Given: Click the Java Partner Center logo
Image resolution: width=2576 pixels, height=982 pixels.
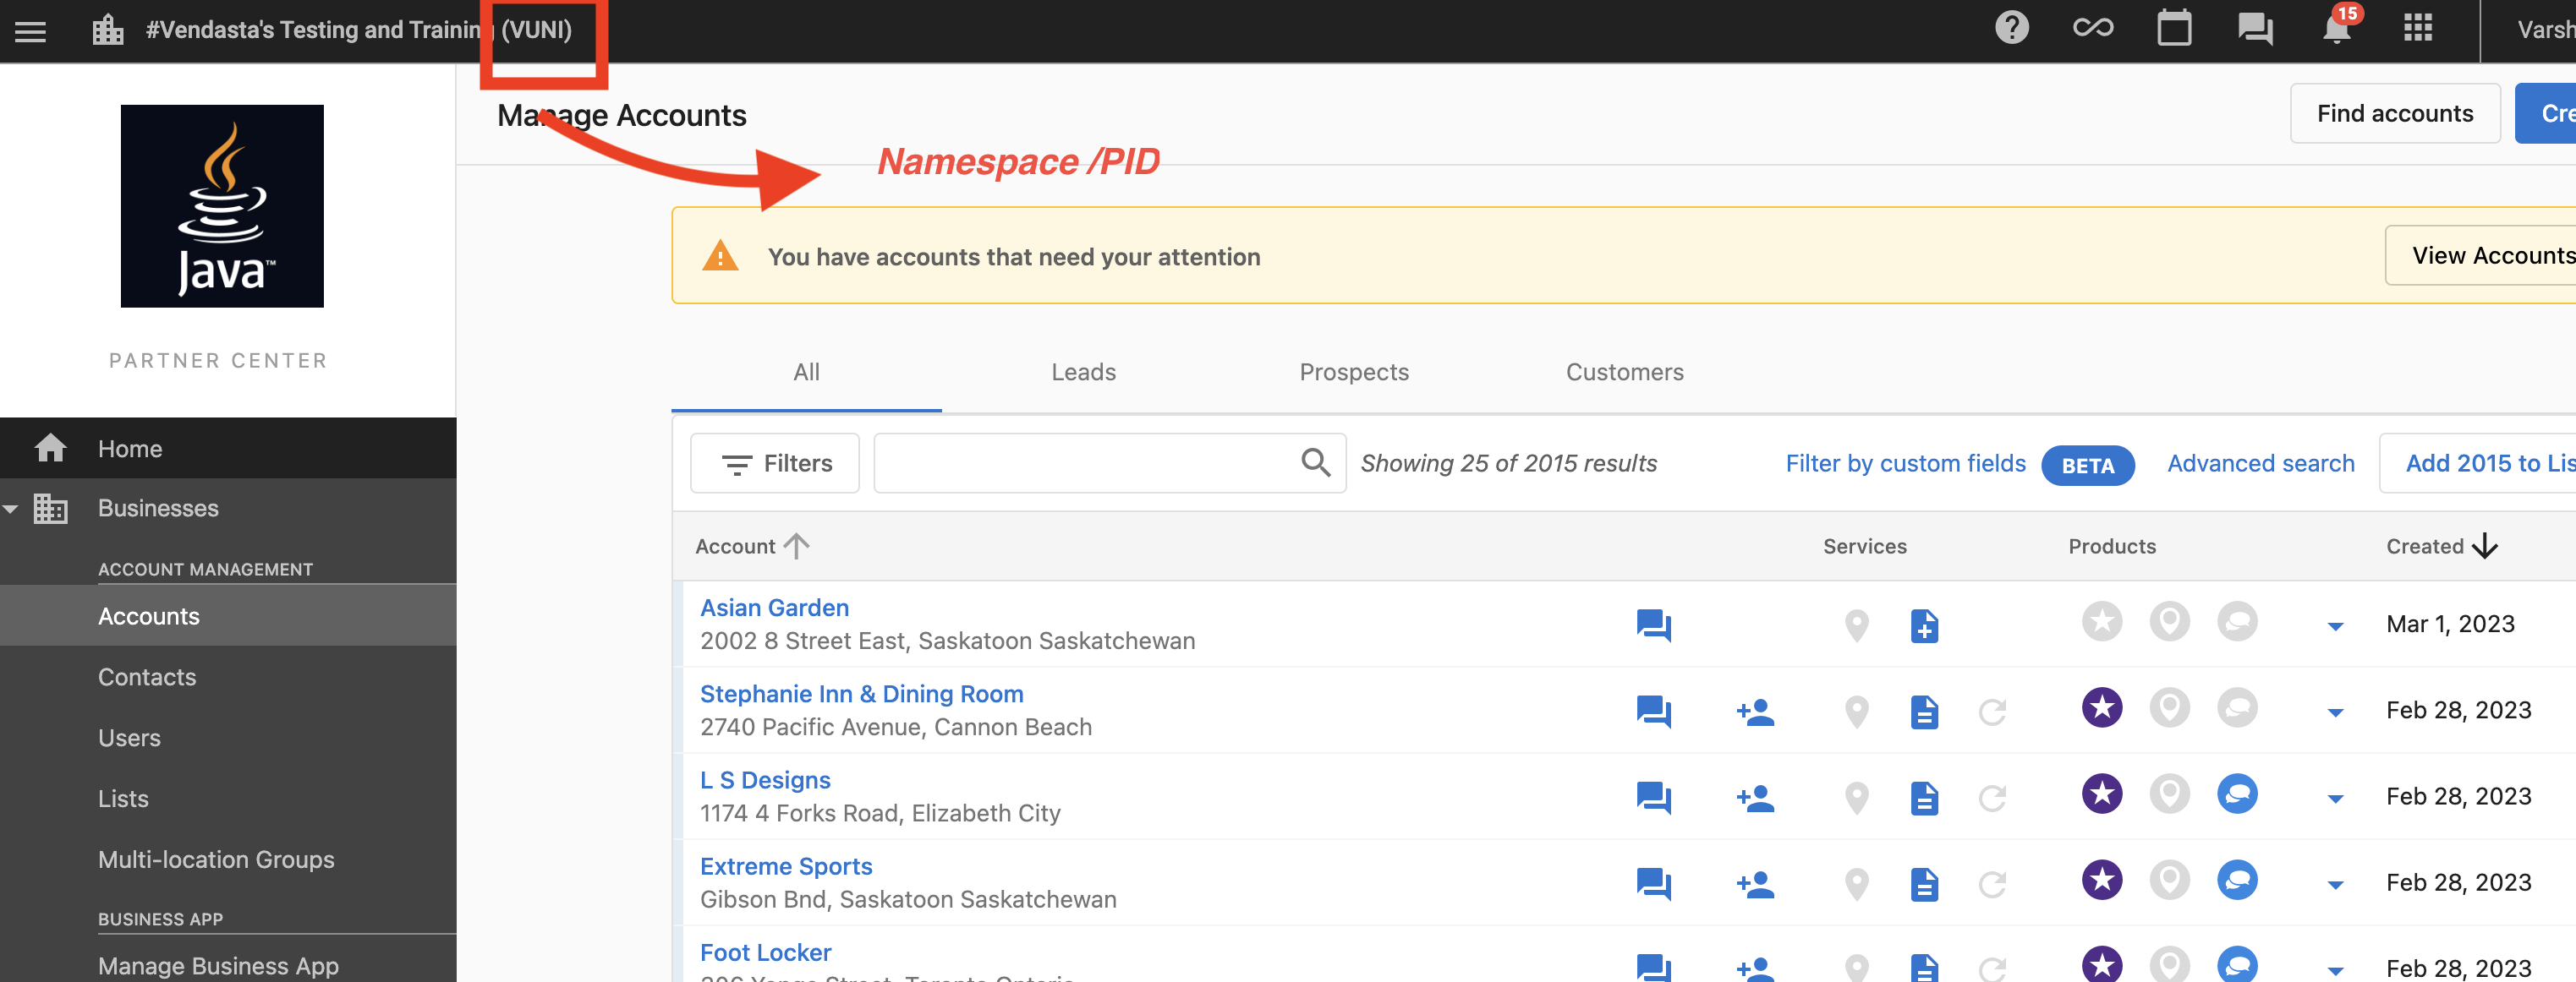Looking at the screenshot, I should click(x=222, y=206).
